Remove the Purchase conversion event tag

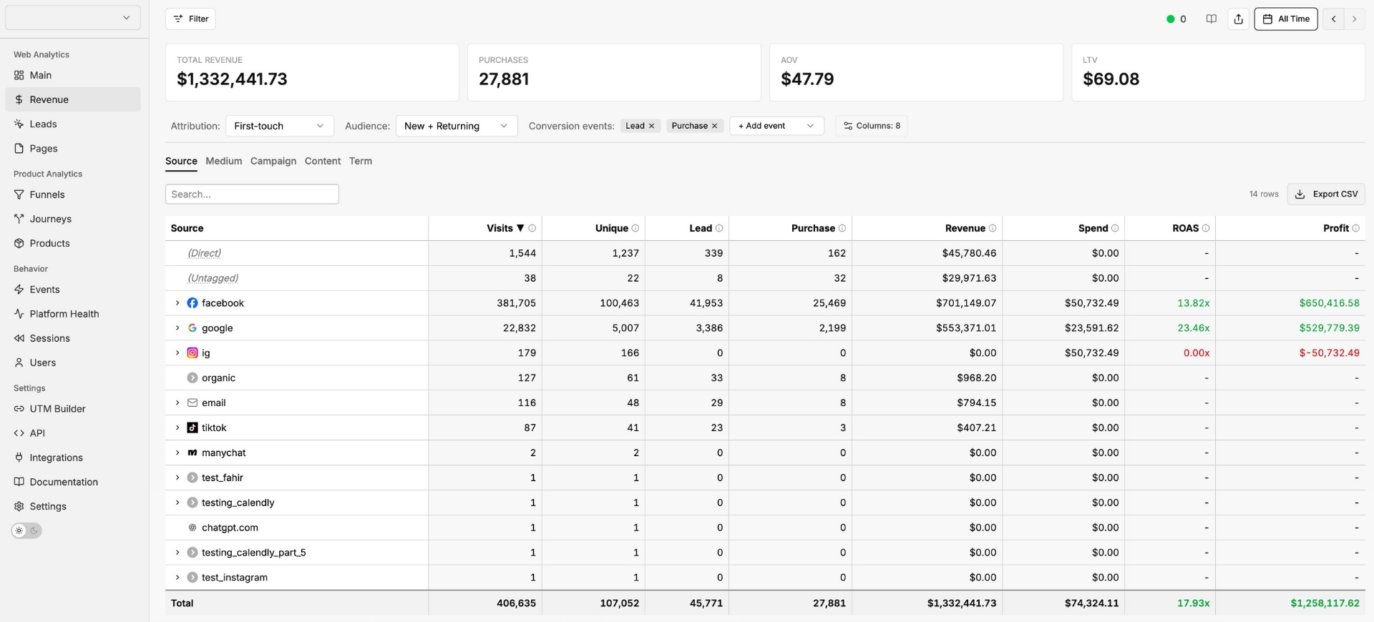(x=714, y=126)
